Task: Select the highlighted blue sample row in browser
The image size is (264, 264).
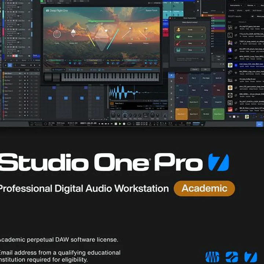Action: (246, 65)
